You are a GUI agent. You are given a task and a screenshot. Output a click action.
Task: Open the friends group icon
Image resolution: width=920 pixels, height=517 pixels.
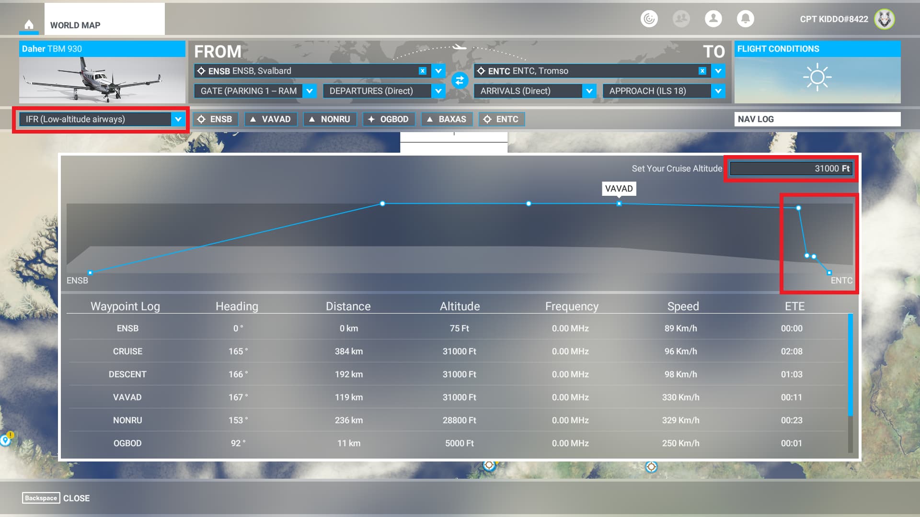[x=681, y=19]
